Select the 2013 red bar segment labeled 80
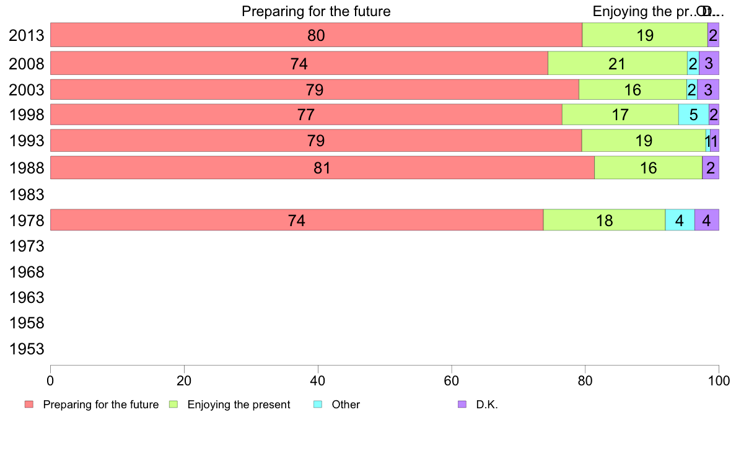 (x=316, y=35)
